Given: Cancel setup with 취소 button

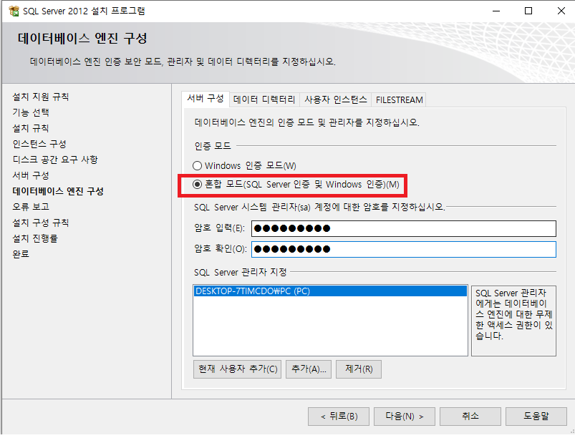Looking at the screenshot, I should coord(470,417).
